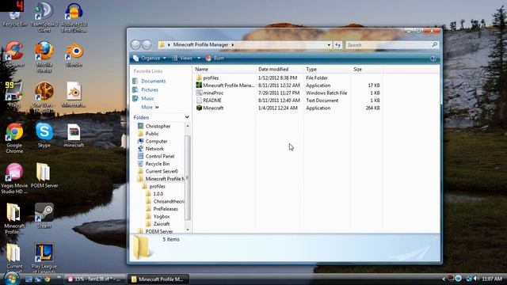
Task: Open the Mozilla Firefox desktop icon
Action: [44, 57]
